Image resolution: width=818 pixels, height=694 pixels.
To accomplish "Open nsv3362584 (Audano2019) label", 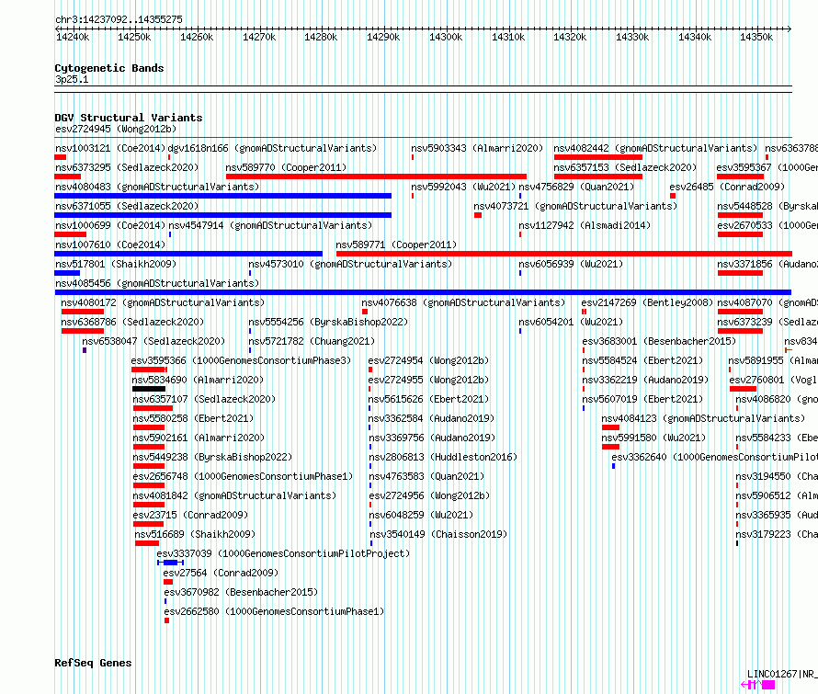I will point(431,418).
